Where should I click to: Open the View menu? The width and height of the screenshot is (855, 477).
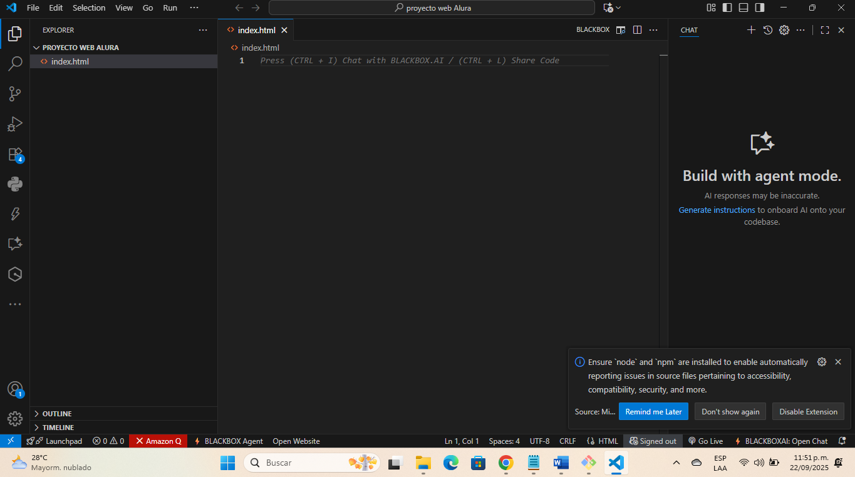124,8
